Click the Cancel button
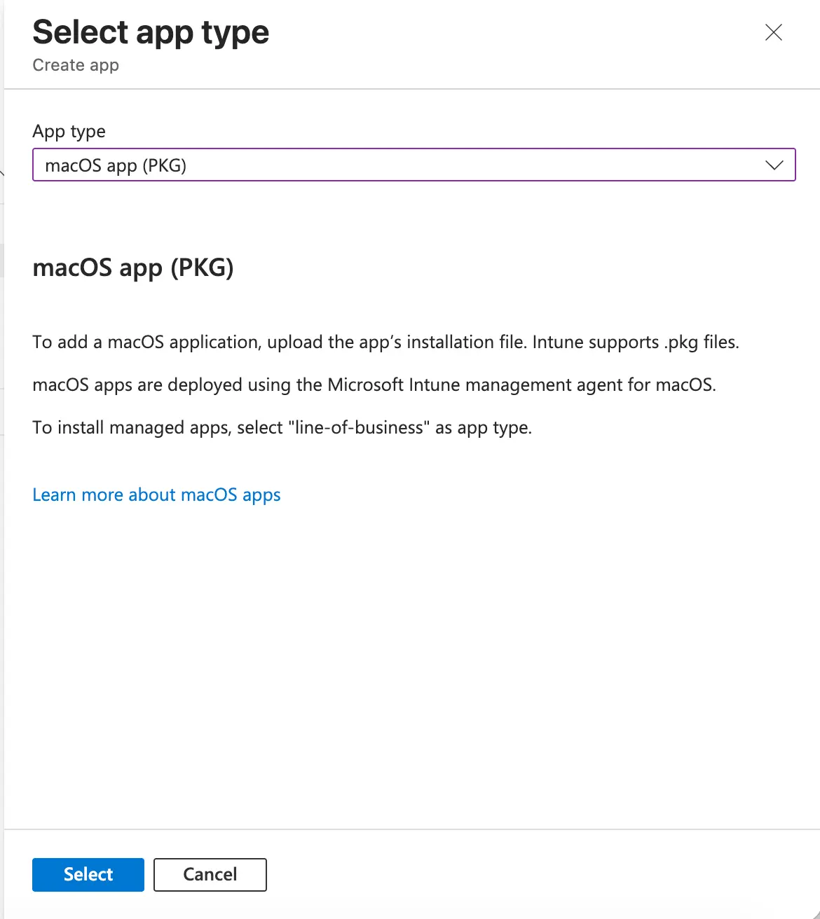This screenshot has width=820, height=919. point(210,874)
